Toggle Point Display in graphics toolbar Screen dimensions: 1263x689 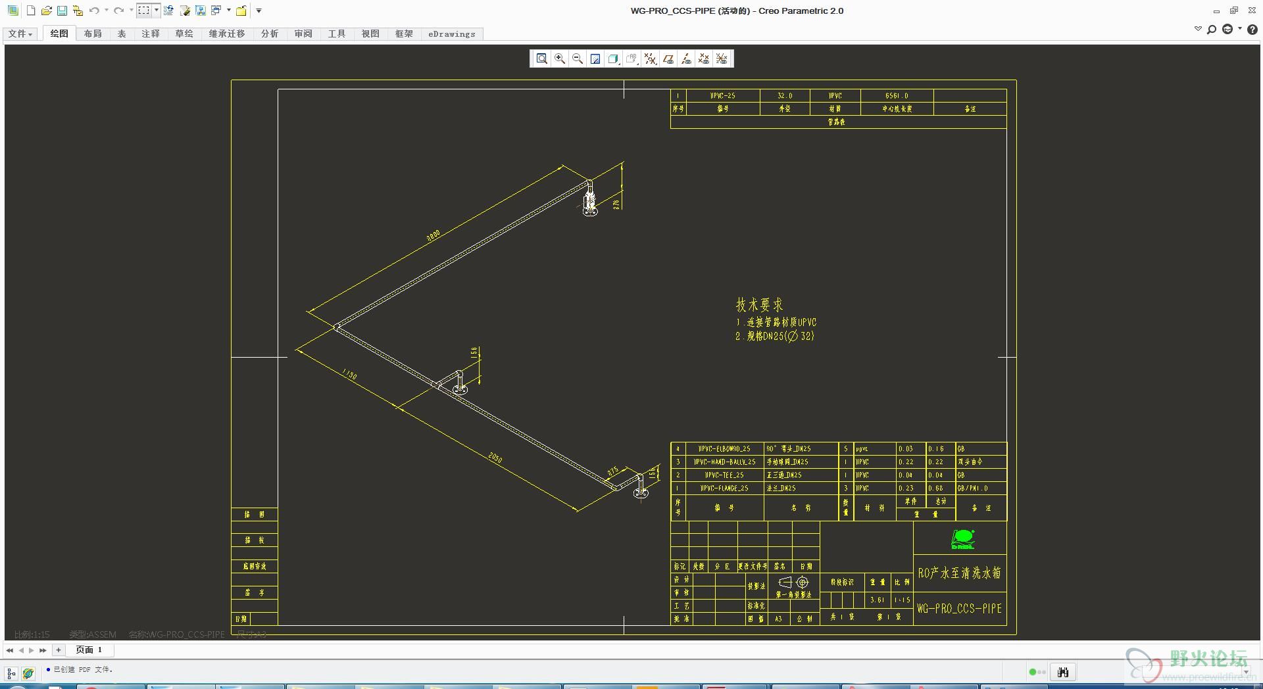pos(704,59)
